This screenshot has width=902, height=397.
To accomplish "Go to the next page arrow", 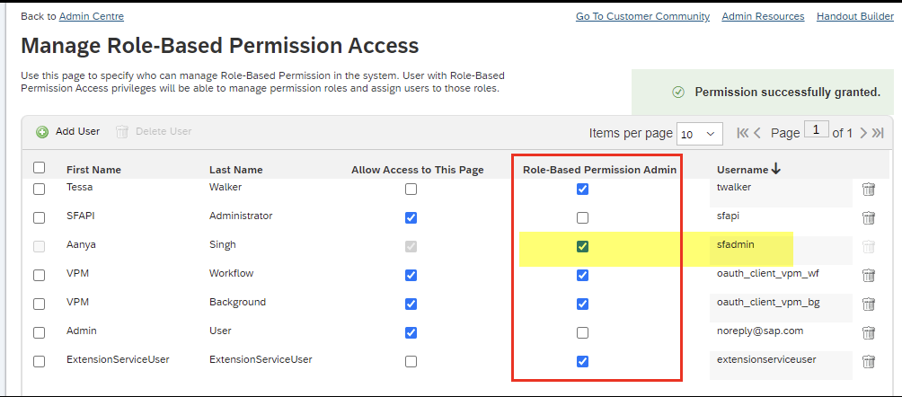I will pyautogui.click(x=863, y=133).
